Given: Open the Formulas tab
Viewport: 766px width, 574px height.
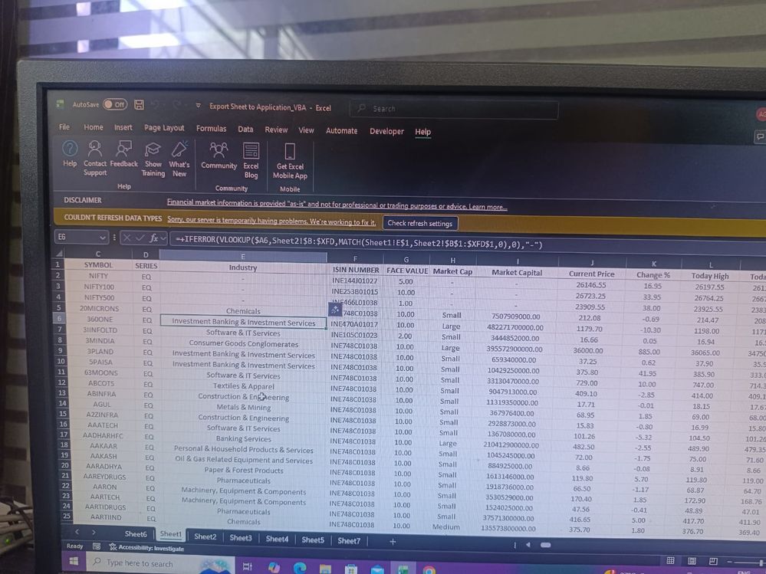Looking at the screenshot, I should [211, 129].
